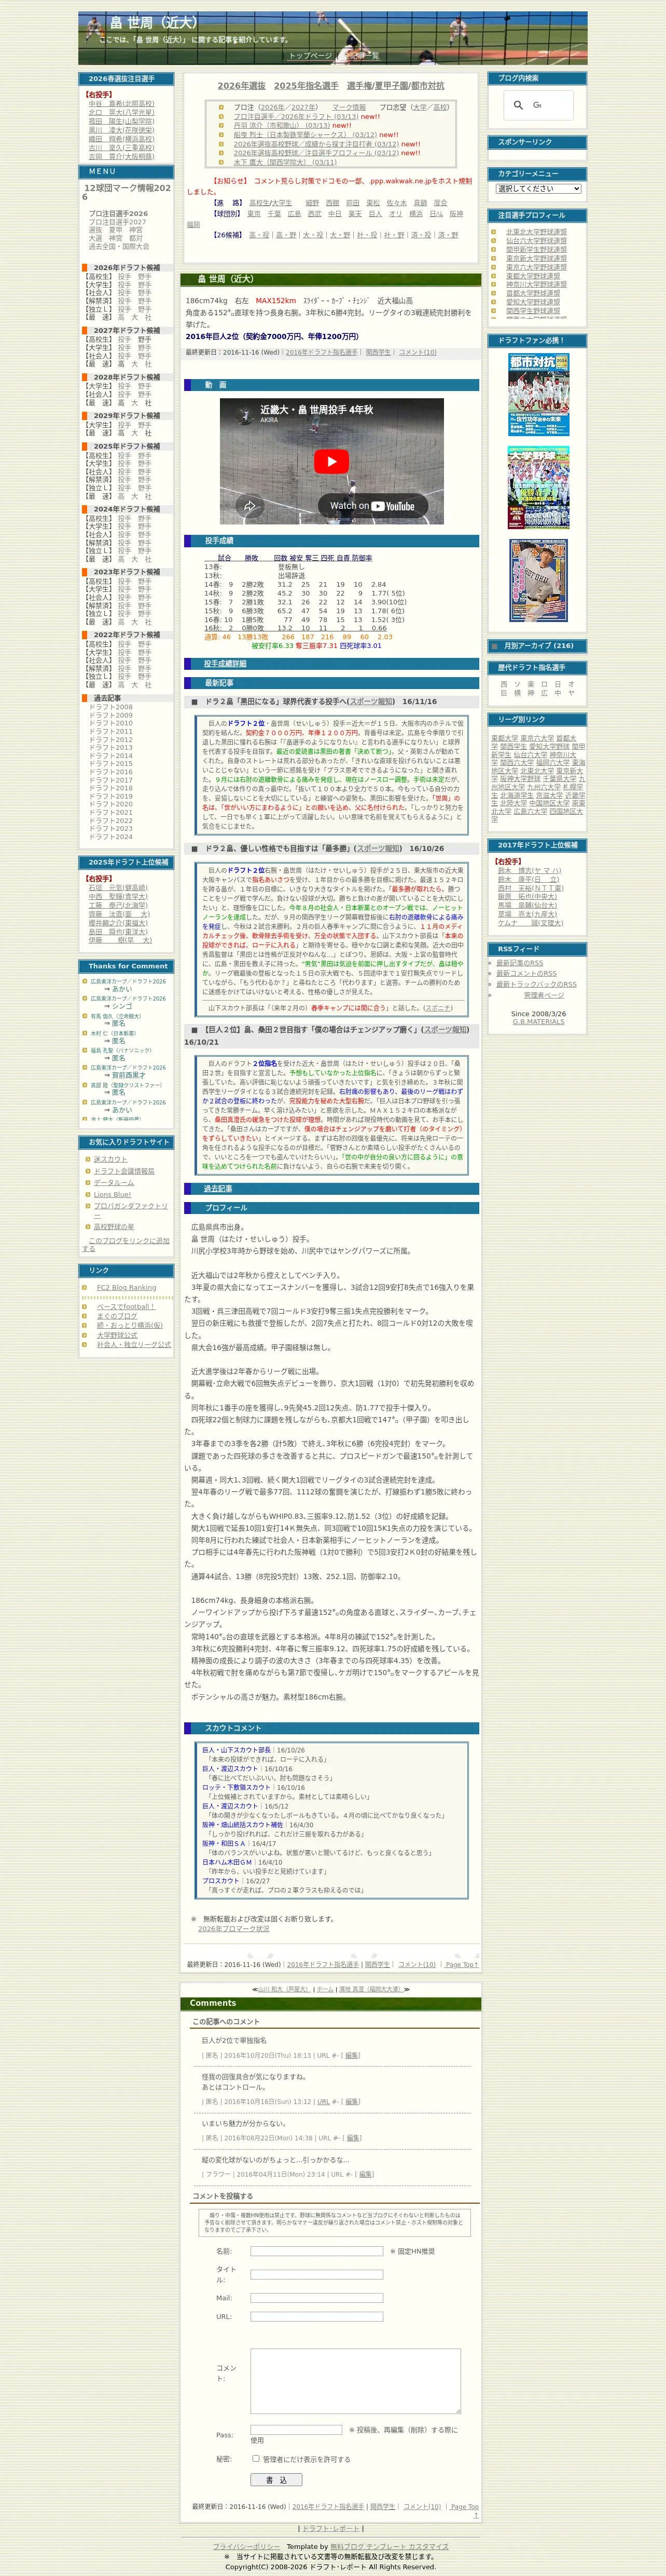Open the 鈴木 博志(ヤ マ ハ) 2017 draft link

click(529, 870)
